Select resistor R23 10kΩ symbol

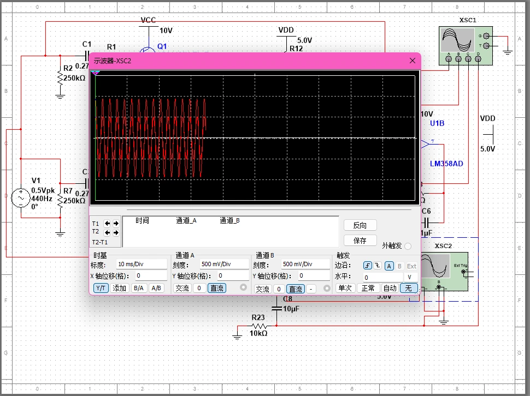pyautogui.click(x=259, y=326)
